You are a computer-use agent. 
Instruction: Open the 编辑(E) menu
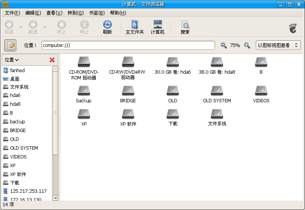33,13
